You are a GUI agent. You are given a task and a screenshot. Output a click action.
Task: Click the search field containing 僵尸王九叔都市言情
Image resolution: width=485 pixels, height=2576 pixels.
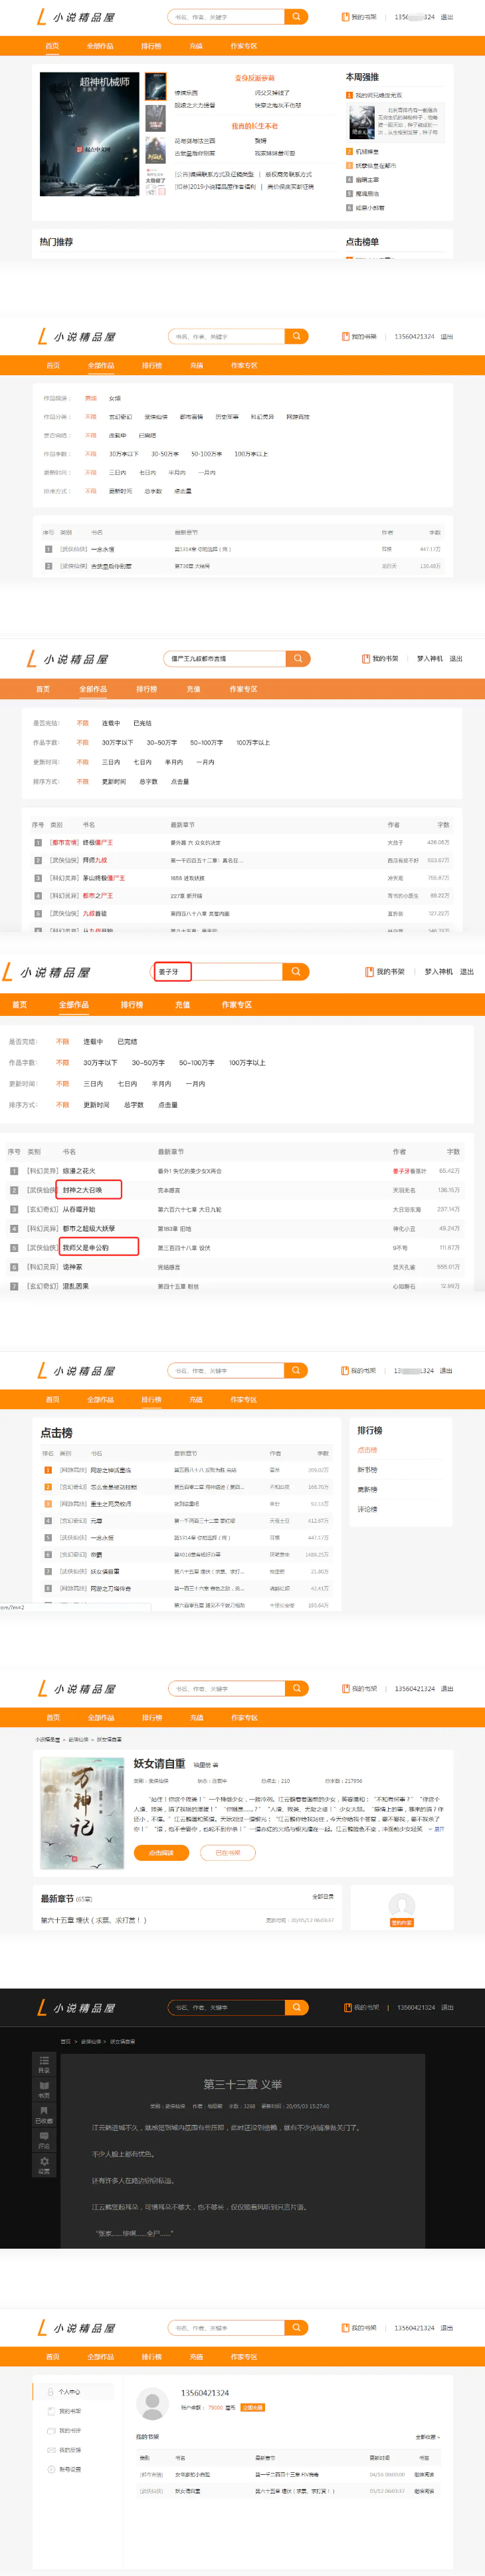[x=225, y=659]
